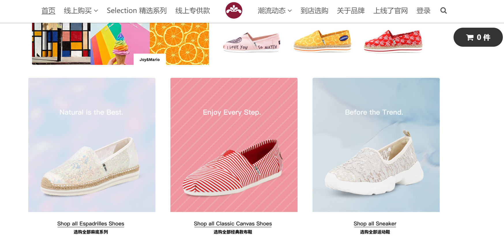Open 上线了官网 link

(x=390, y=11)
